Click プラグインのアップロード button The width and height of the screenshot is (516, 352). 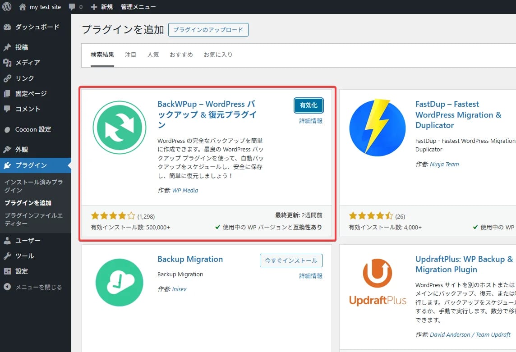click(208, 30)
